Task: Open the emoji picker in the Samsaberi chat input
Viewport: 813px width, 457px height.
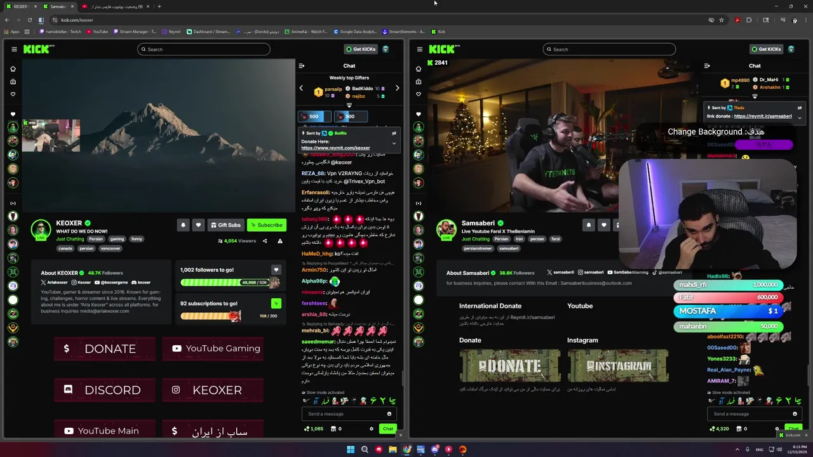Action: tap(795, 414)
